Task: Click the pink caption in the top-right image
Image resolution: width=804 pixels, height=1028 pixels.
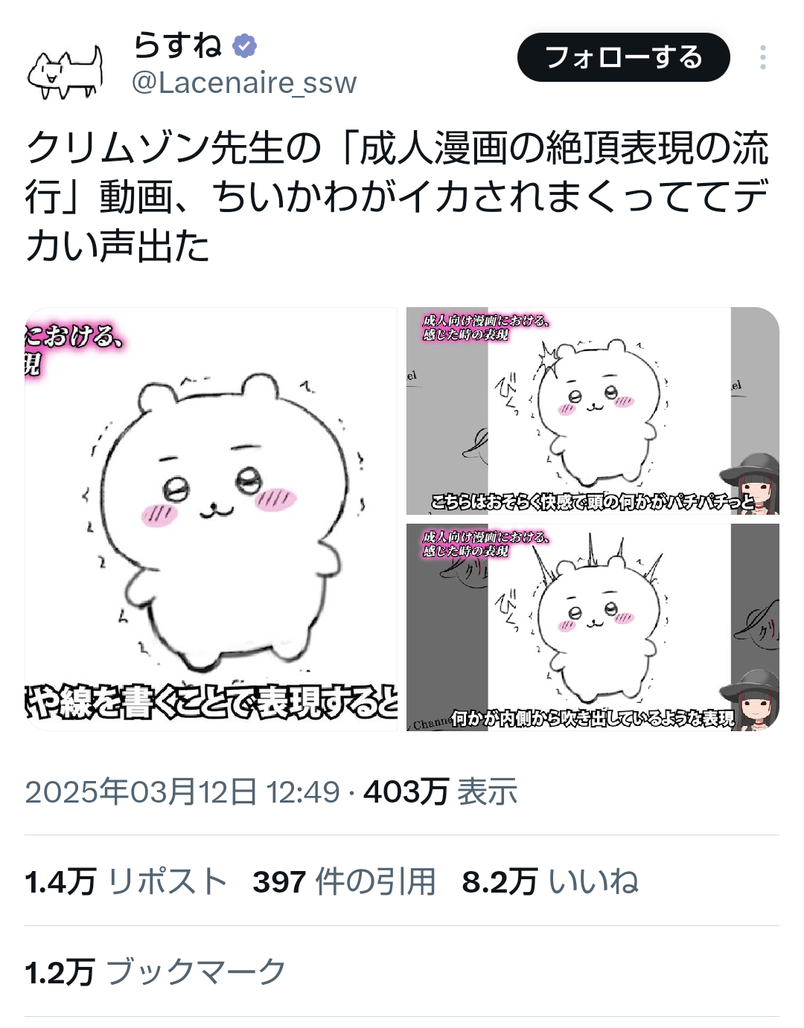Action: [486, 328]
